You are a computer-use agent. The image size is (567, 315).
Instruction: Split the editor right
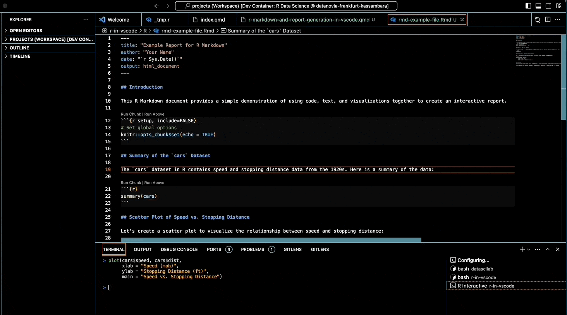[x=548, y=20]
